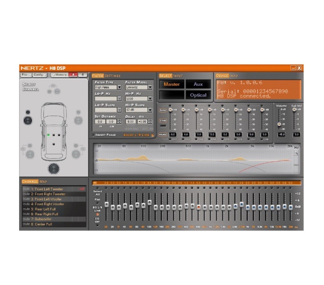Screen dimensions: 324x285
Task: Check the Select All box above the EQ
Action: pos(98,188)
